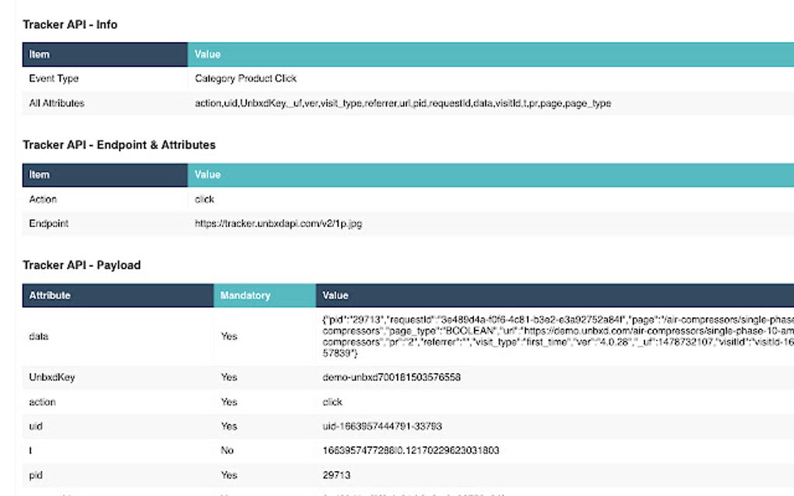Click the "Action" row label in Endpoint table
Viewport: 794px width, 496px height.
(x=43, y=199)
